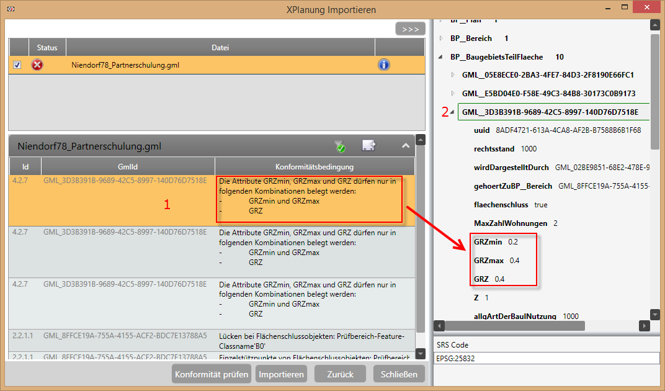665x391 pixels.
Task: Click the red error status icon
Action: (37, 65)
